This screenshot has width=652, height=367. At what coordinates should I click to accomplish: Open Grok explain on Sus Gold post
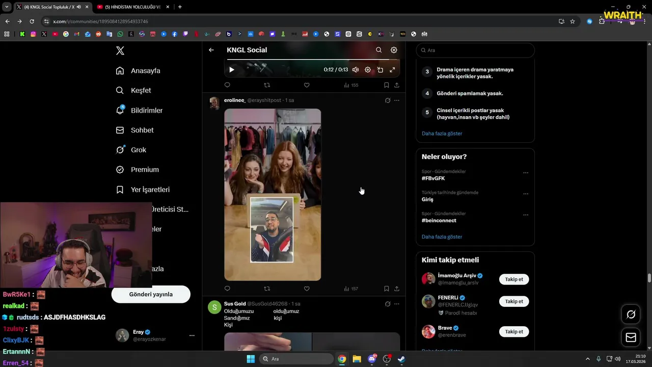388,304
